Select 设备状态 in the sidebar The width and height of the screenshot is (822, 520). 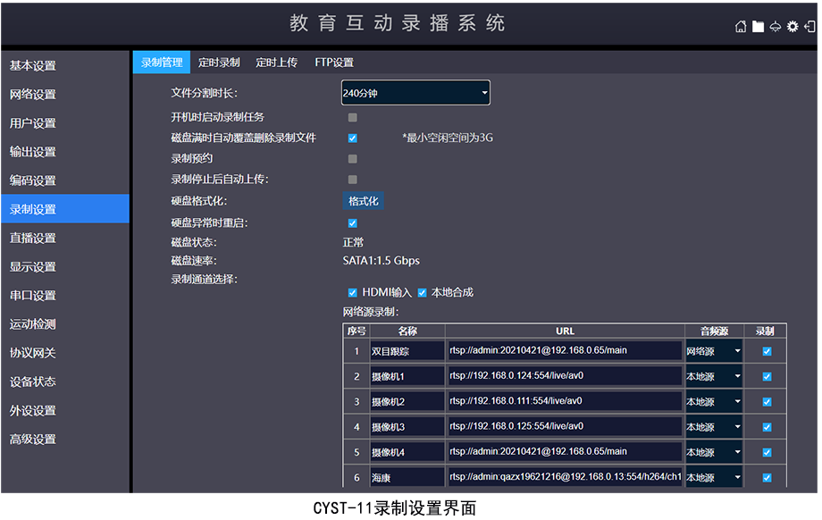click(x=33, y=382)
